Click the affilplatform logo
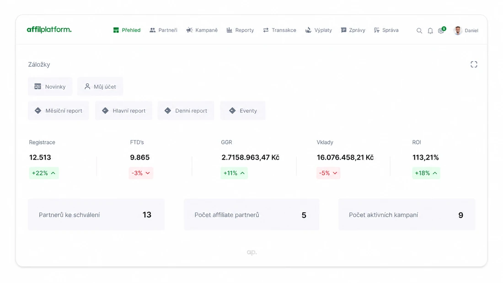Viewport: 503px width, 283px height. [49, 30]
